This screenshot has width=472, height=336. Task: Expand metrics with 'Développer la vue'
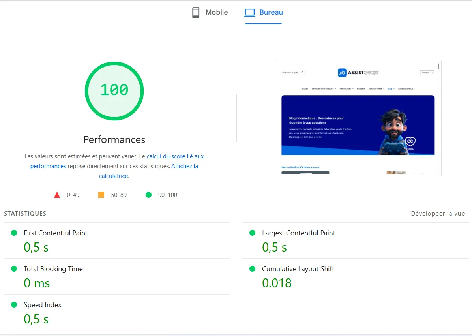(x=438, y=214)
